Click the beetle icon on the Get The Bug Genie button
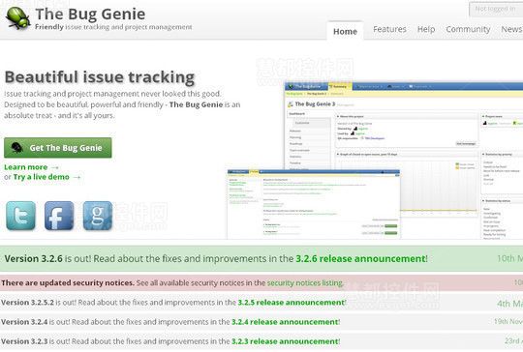The width and height of the screenshot is (523, 352). tap(16, 148)
